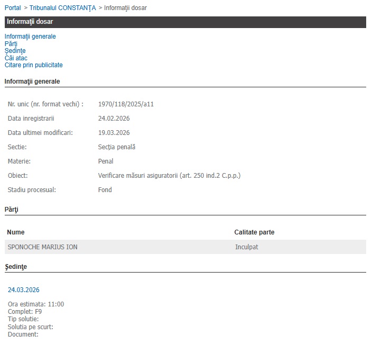Jump to Informații generale via the navigation link

pos(30,37)
